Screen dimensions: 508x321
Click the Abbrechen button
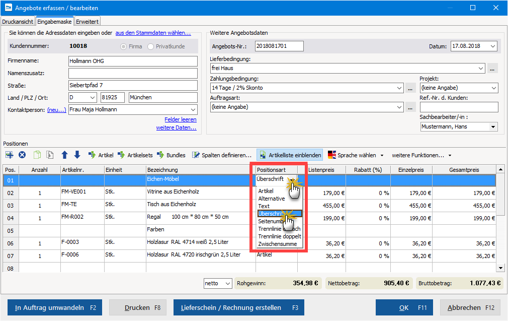point(470,307)
